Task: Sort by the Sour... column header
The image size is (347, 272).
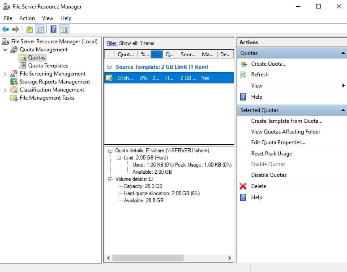Action: pyautogui.click(x=188, y=54)
